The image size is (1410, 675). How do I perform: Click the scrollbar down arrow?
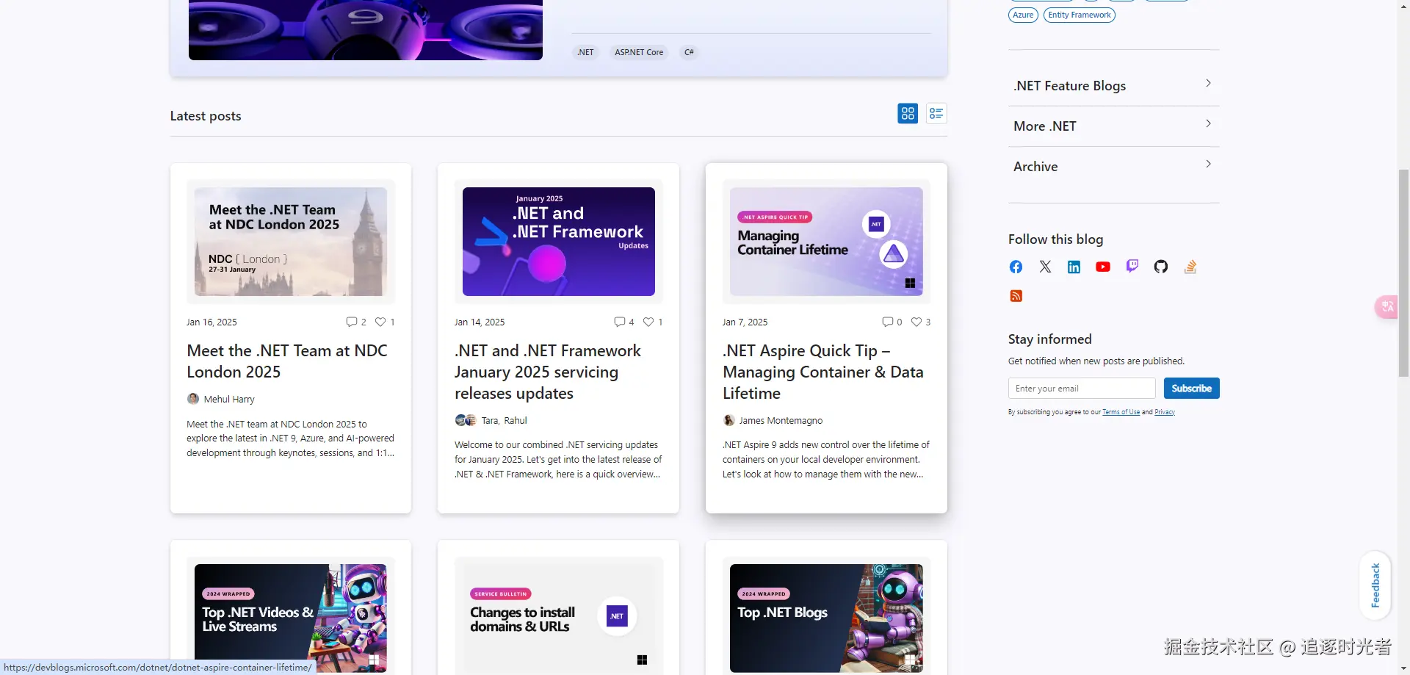click(x=1403, y=668)
